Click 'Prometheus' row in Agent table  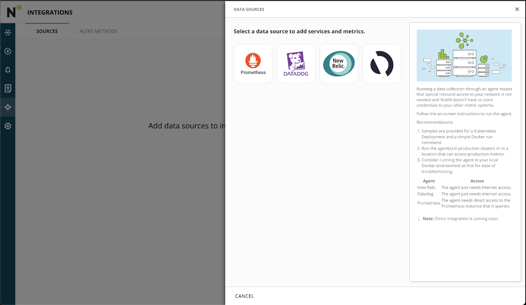[x=464, y=203]
